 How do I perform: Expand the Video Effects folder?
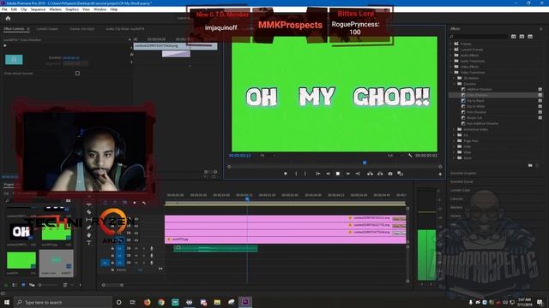pos(451,67)
